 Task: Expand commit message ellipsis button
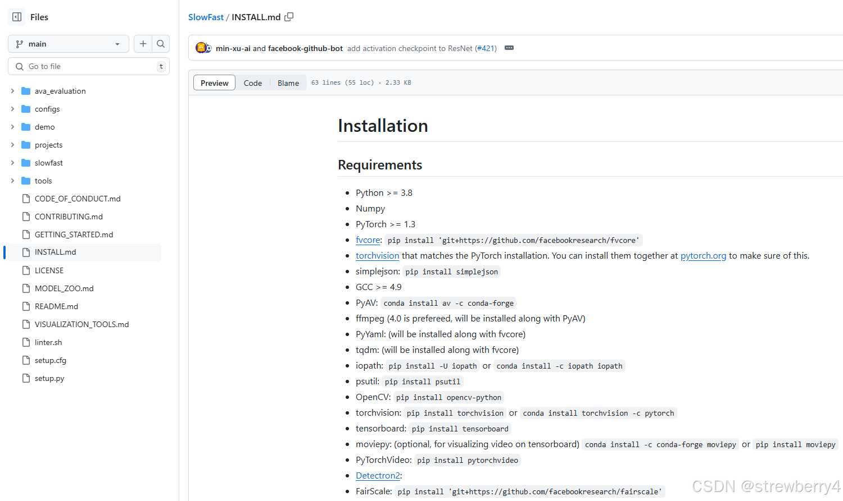tap(509, 48)
